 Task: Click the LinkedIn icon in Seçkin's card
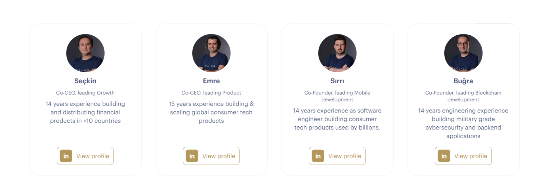[66, 156]
